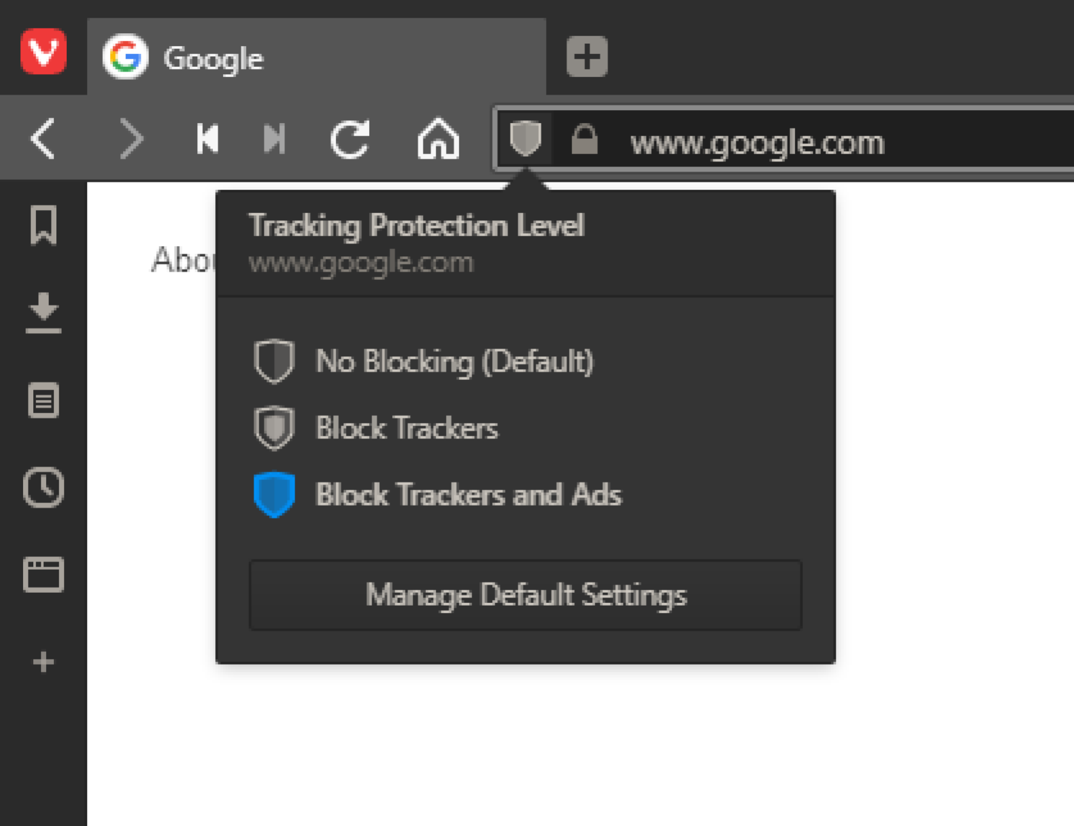
Task: Open the Vivaldi main menu icon
Action: tap(44, 52)
